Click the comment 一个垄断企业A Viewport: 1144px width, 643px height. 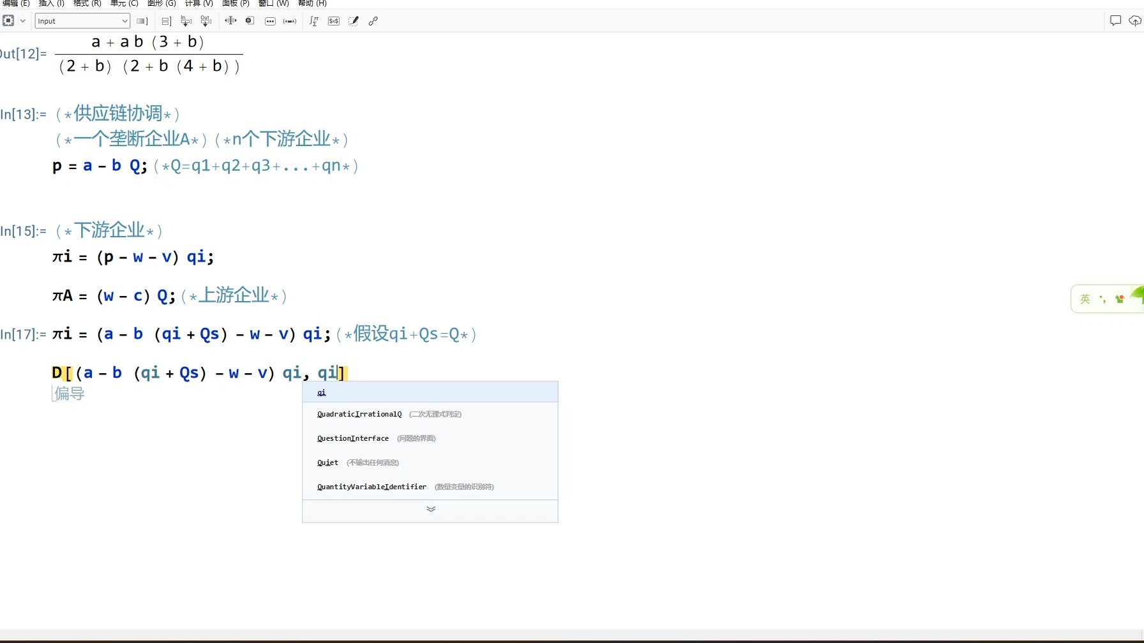coord(132,139)
